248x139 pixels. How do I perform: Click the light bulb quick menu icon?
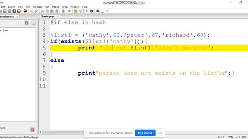pyautogui.click(x=81, y=11)
